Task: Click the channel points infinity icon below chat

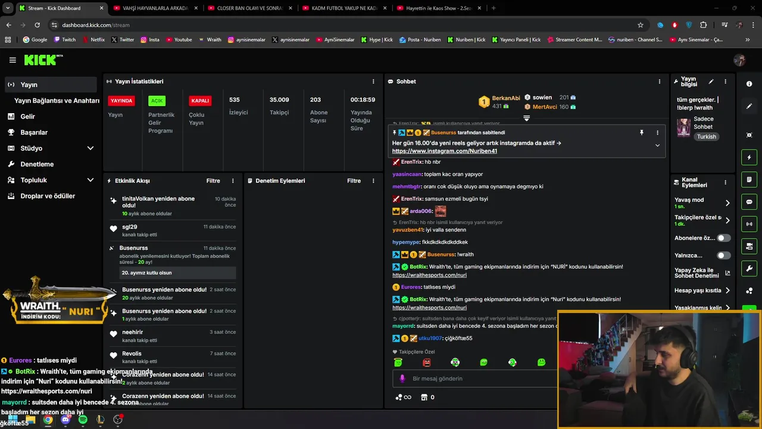Action: coord(404,397)
